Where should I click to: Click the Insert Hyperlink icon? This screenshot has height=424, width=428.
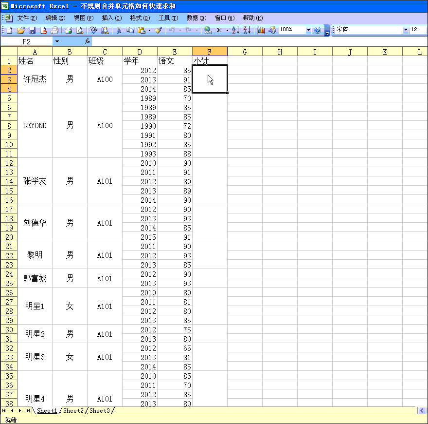point(208,30)
